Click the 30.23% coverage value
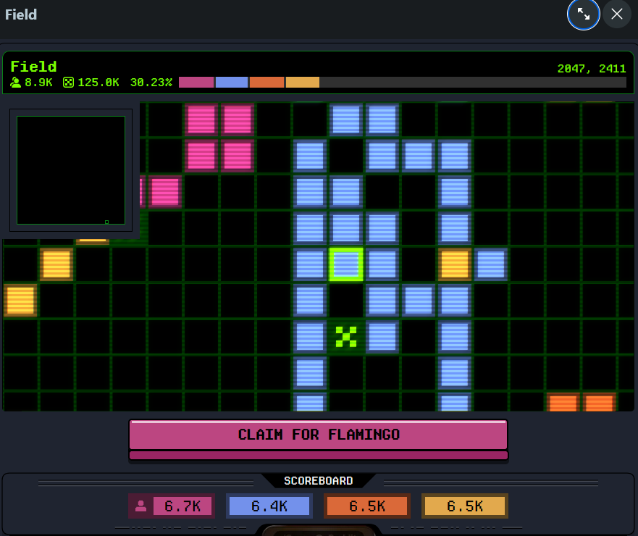 click(x=151, y=83)
